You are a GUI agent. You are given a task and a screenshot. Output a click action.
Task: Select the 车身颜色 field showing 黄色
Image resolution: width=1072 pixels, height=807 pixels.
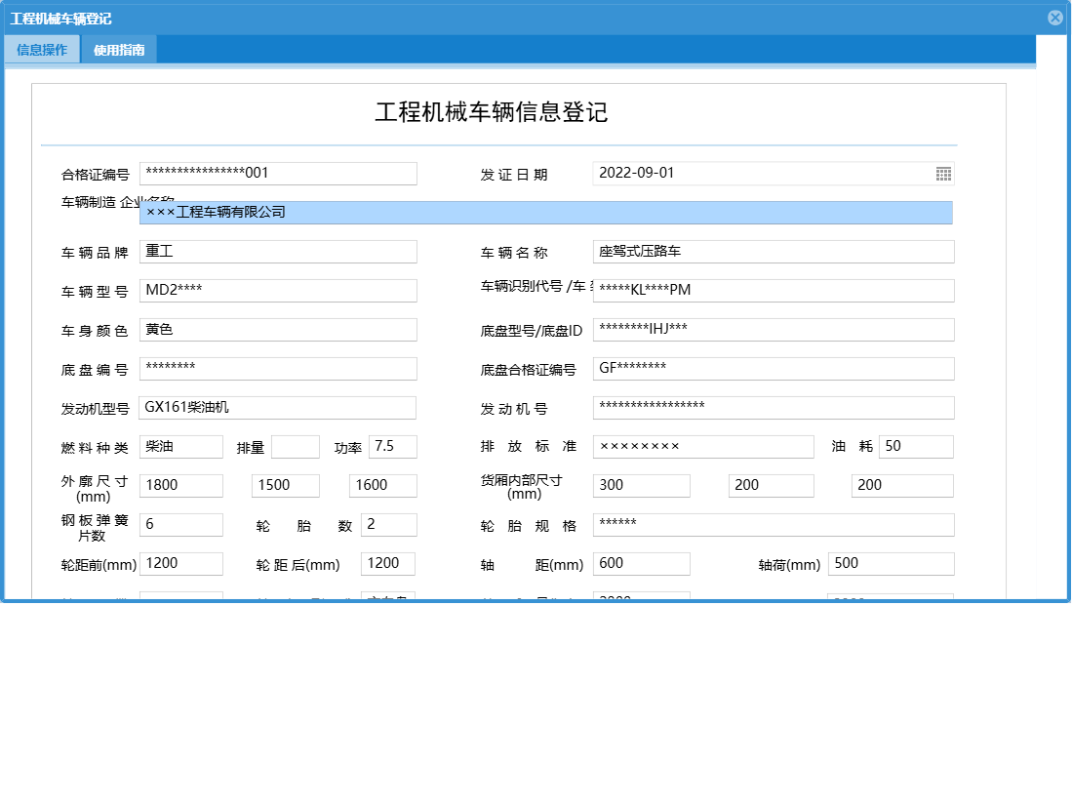point(278,329)
